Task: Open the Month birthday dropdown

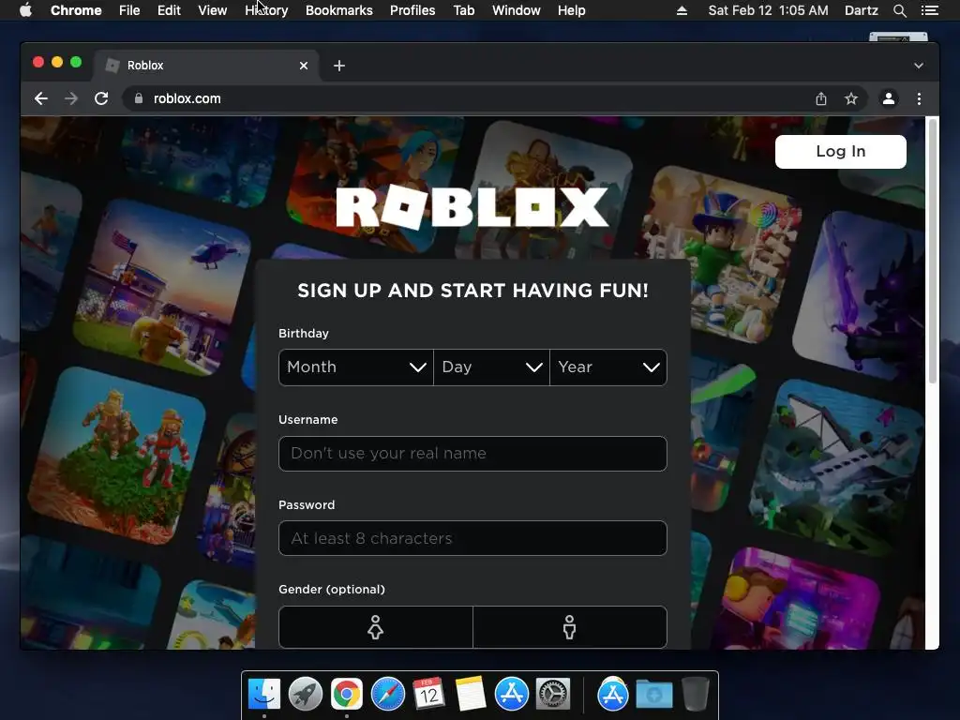Action: (355, 367)
